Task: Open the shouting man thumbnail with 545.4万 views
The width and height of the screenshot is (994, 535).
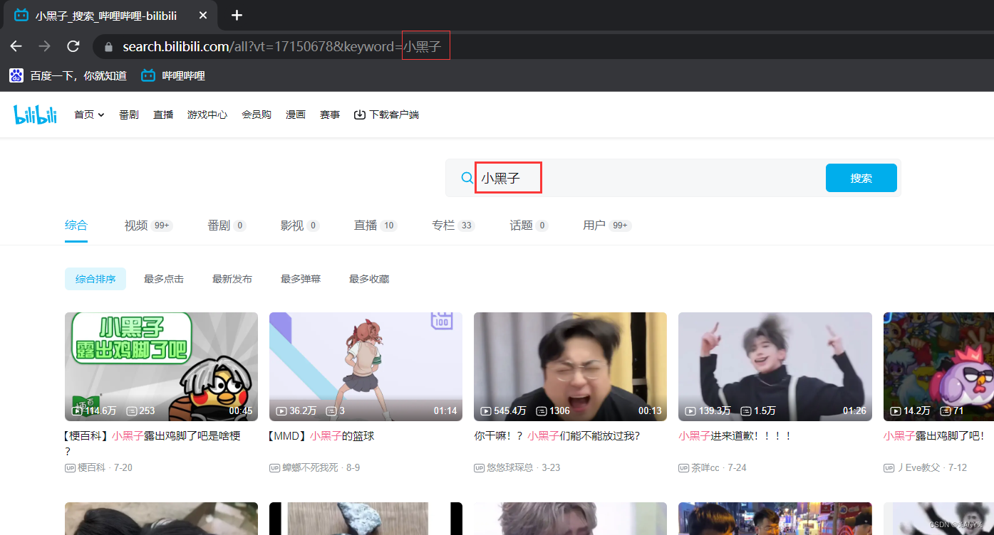Action: tap(570, 366)
